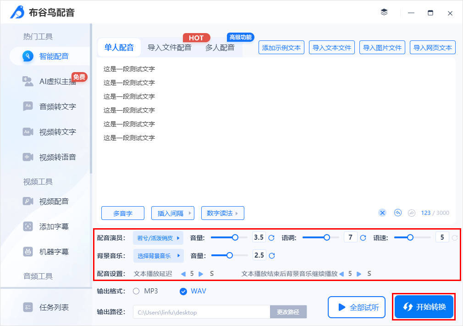Open the 选择背景音乐 dropdown
This screenshot has width=463, height=326.
click(158, 255)
